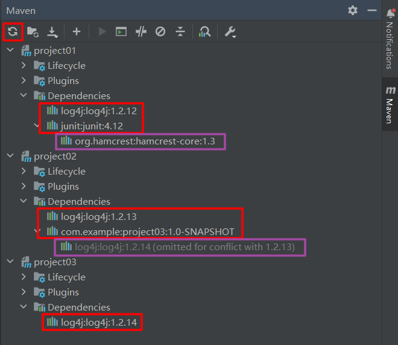Select project01 module name
This screenshot has height=345, width=398.
pos(55,51)
